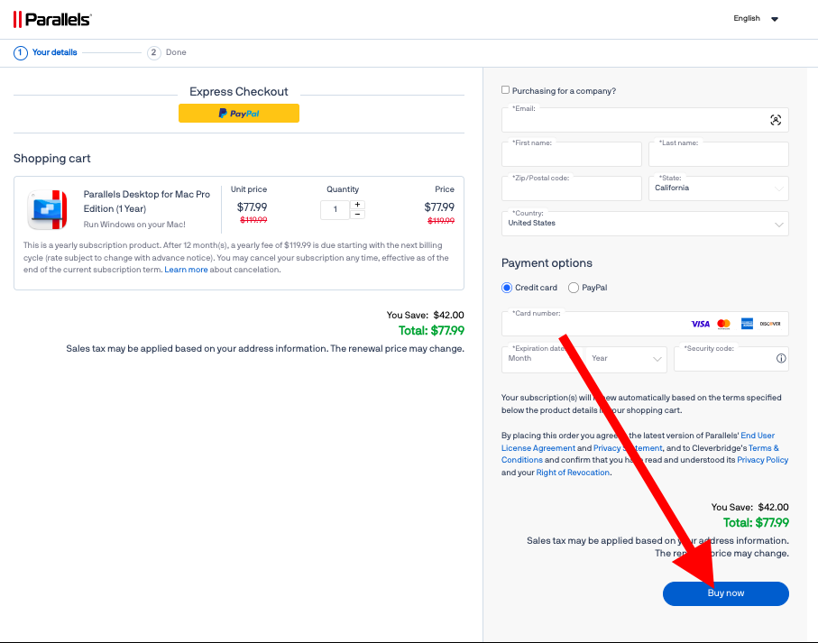The width and height of the screenshot is (818, 643).
Task: Expand the State dropdown showing California
Action: [x=718, y=188]
